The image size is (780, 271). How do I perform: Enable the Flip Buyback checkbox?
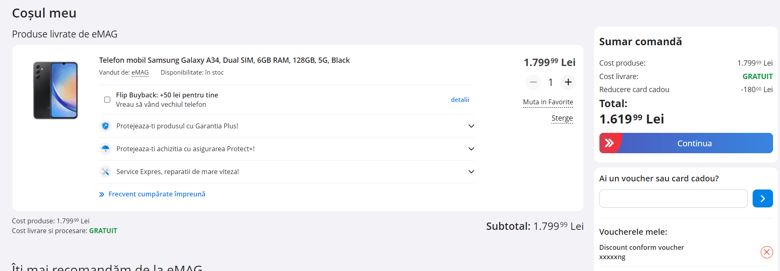107,100
